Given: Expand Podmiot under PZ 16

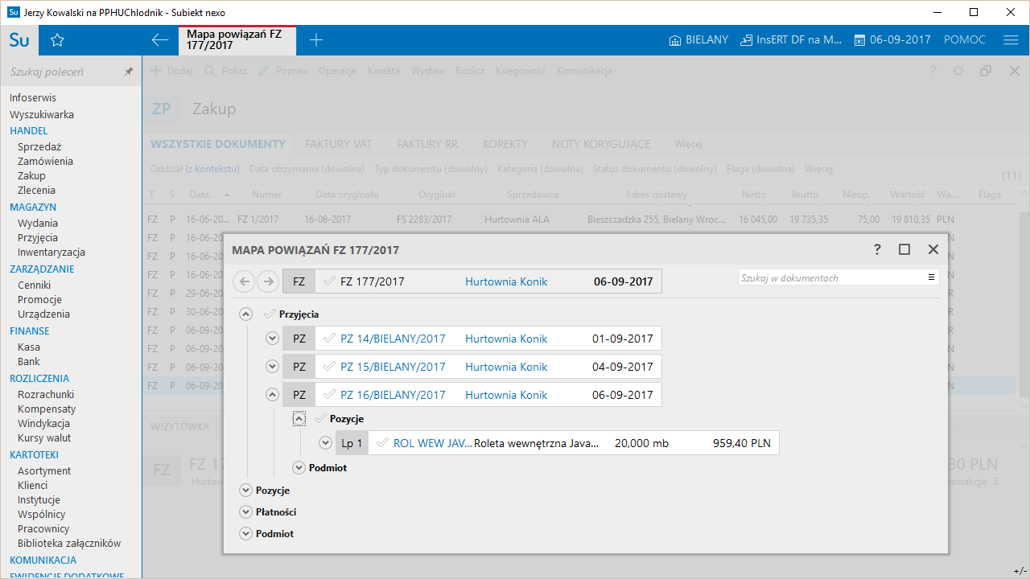Looking at the screenshot, I should (x=299, y=467).
